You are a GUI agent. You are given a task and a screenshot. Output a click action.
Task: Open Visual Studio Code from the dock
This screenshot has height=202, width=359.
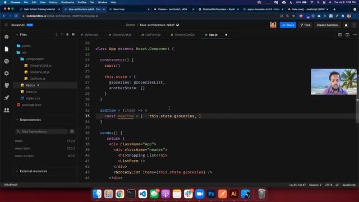(x=142, y=194)
